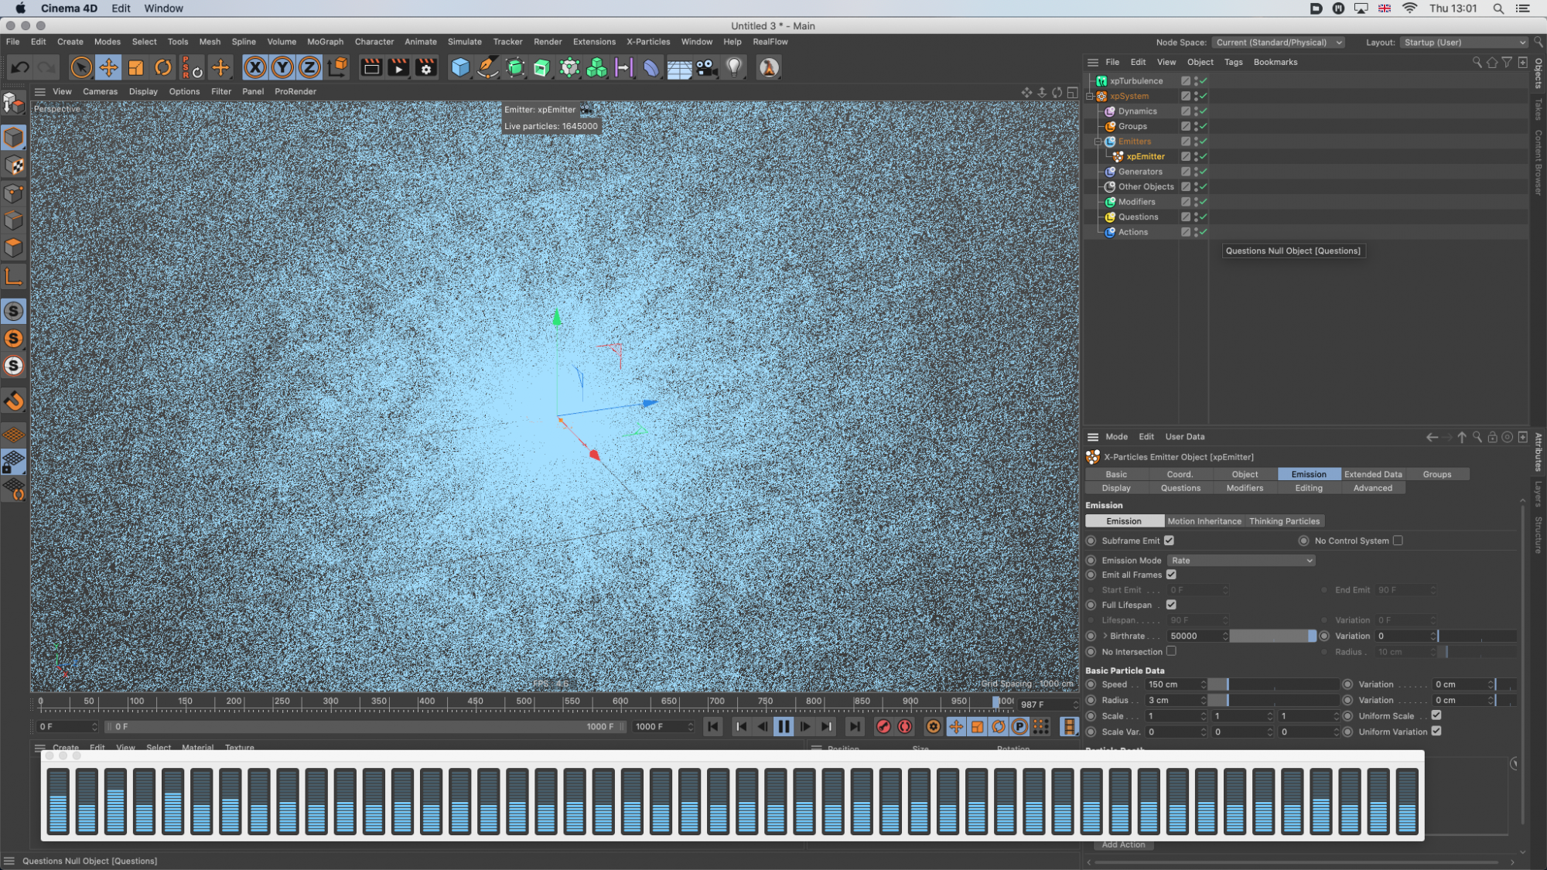This screenshot has height=870, width=1547.
Task: Expand the Birthrate parameter arrow
Action: pos(1105,636)
